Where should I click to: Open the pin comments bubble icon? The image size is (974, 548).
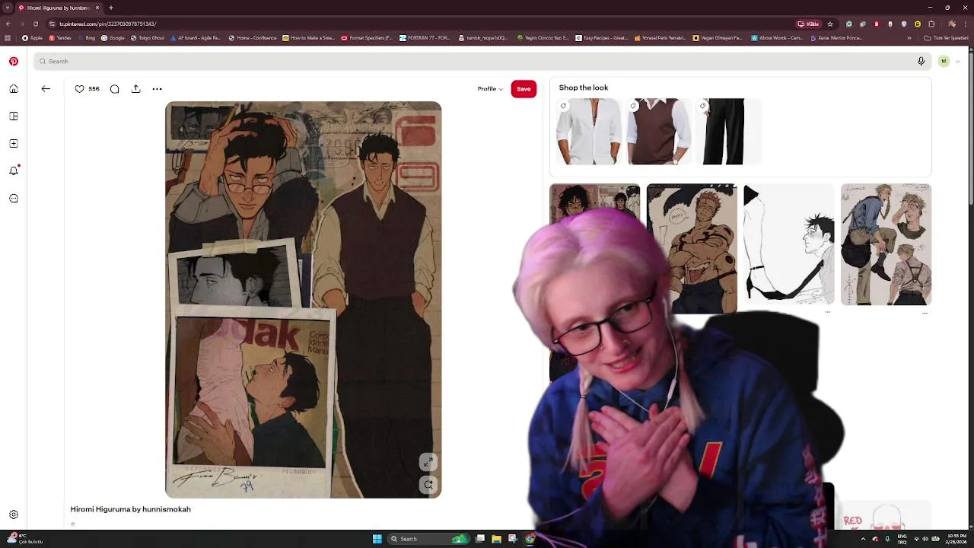click(114, 89)
